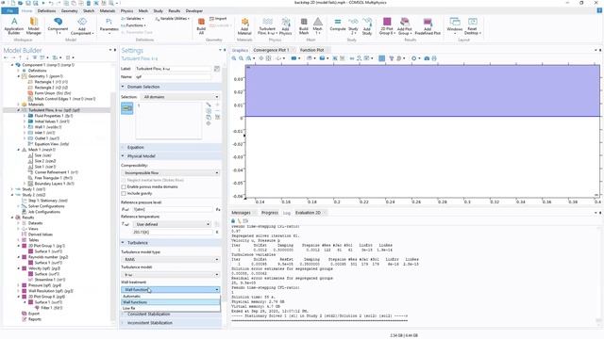Open the reference temperature User defined dropdown

[172, 224]
